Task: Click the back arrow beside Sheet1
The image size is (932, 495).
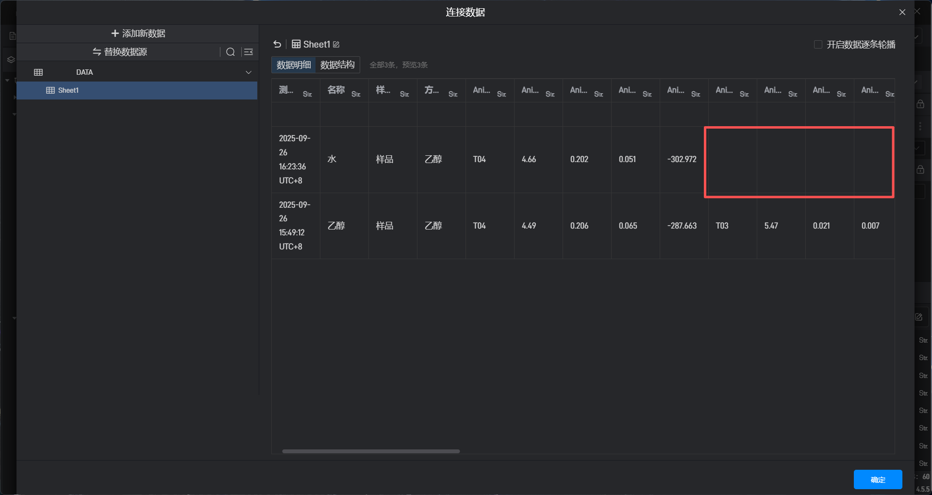Action: (x=277, y=44)
